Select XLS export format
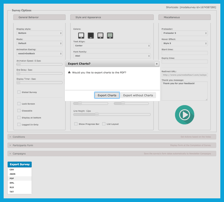Screen dimensions: 224x202 tap(20, 187)
